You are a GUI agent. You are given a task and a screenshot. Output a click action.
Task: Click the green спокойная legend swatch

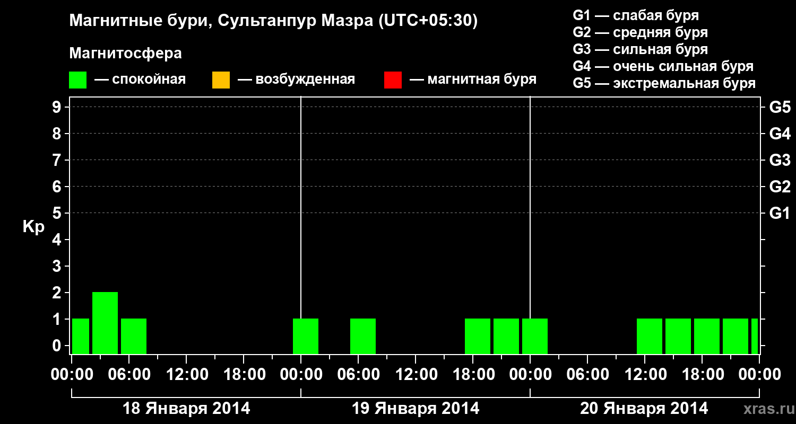78,80
